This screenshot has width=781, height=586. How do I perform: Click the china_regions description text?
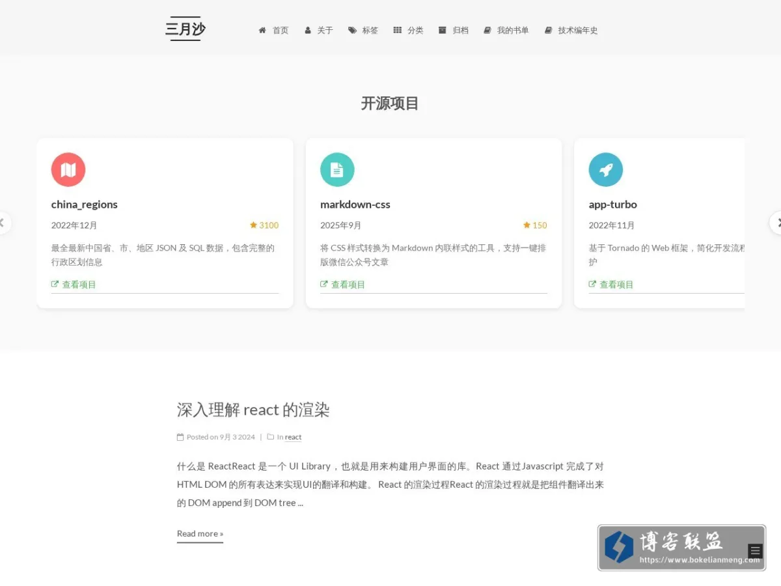point(163,255)
